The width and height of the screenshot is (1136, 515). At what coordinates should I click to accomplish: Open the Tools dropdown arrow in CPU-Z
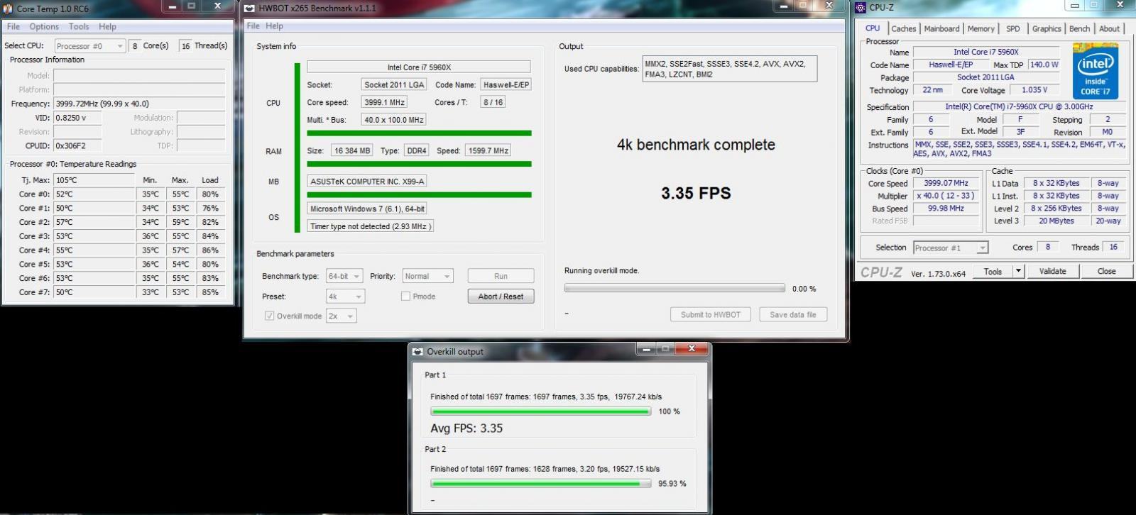coord(1018,271)
